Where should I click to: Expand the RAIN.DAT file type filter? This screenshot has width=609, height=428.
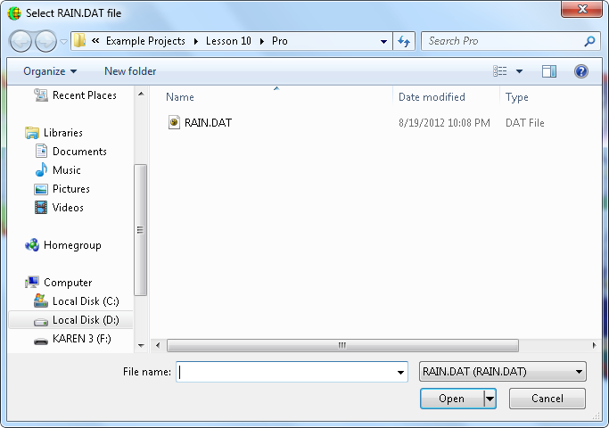(580, 372)
